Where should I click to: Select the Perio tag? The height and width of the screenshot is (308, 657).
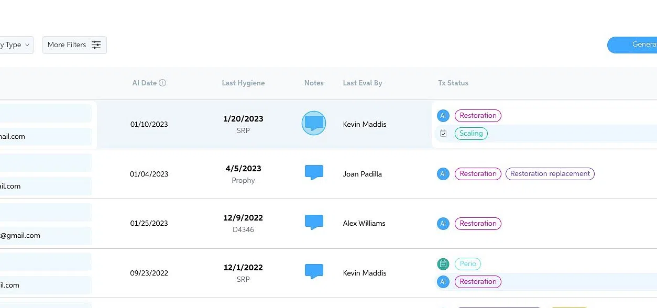(468, 264)
